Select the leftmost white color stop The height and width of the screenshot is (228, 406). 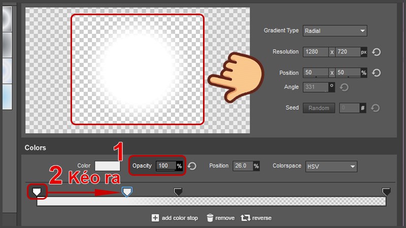click(x=37, y=191)
